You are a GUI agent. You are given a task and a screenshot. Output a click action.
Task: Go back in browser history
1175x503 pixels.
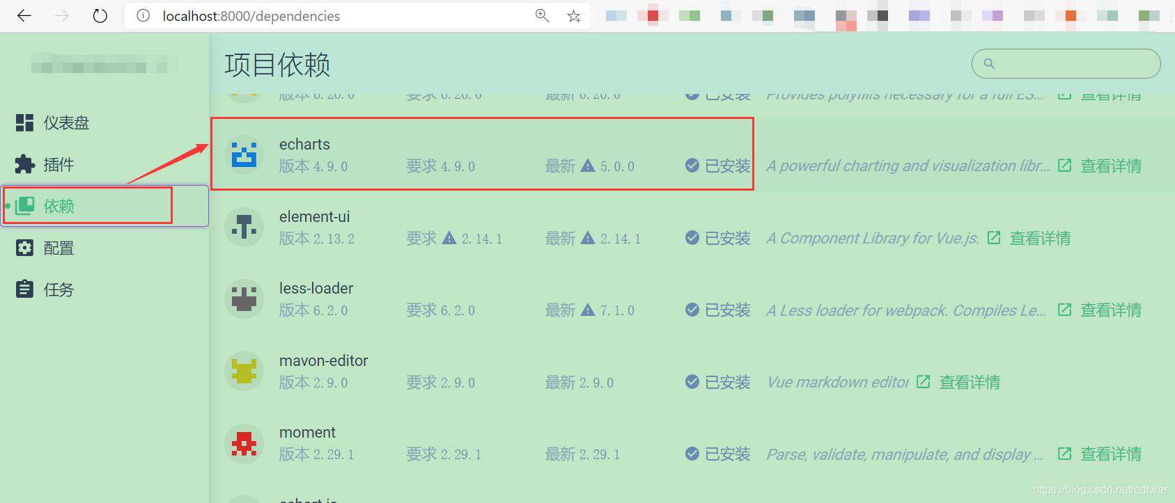(24, 15)
